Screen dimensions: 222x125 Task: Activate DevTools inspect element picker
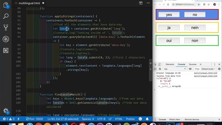(155, 64)
